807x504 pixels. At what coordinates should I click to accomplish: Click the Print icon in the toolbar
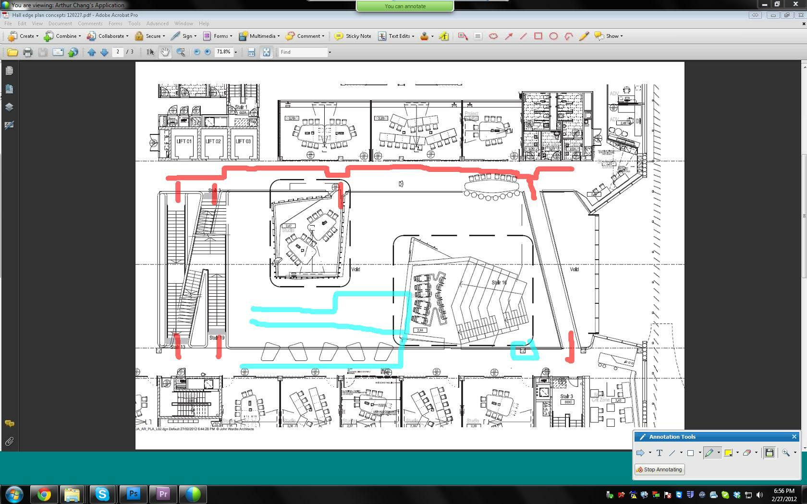[27, 52]
